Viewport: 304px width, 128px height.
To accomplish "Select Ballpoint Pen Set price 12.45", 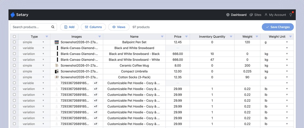I will [178, 42].
